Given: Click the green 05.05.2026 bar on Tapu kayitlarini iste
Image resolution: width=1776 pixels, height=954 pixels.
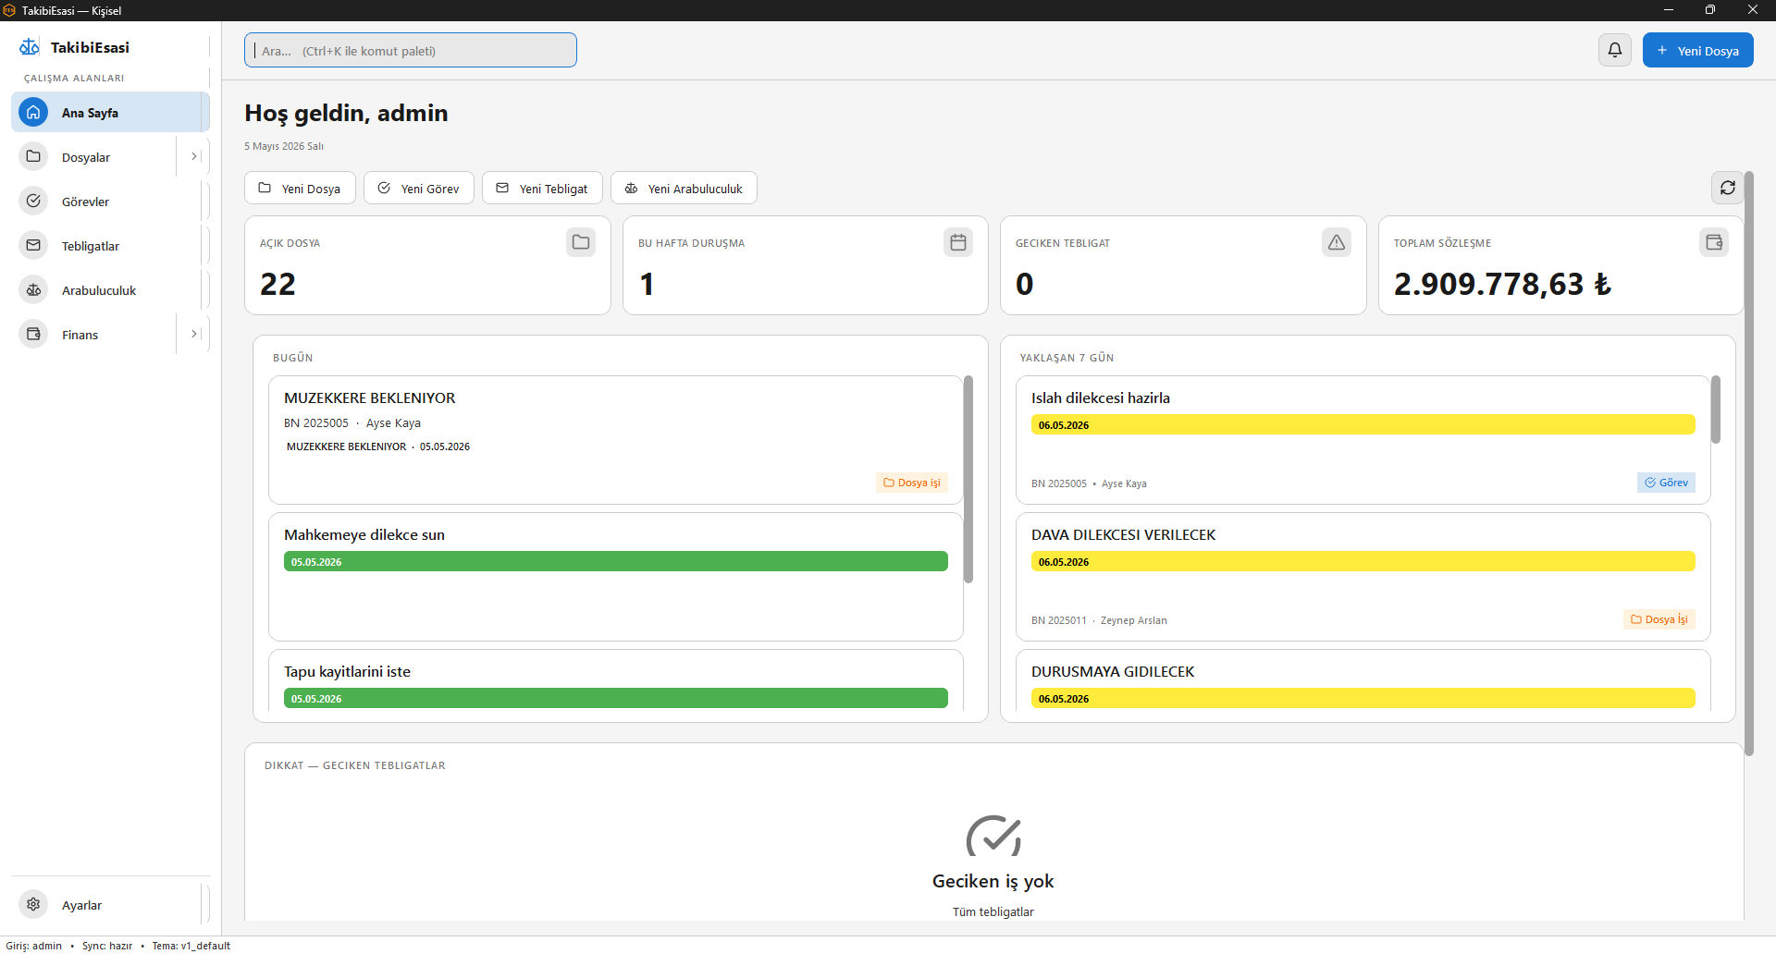Looking at the screenshot, I should click(616, 698).
